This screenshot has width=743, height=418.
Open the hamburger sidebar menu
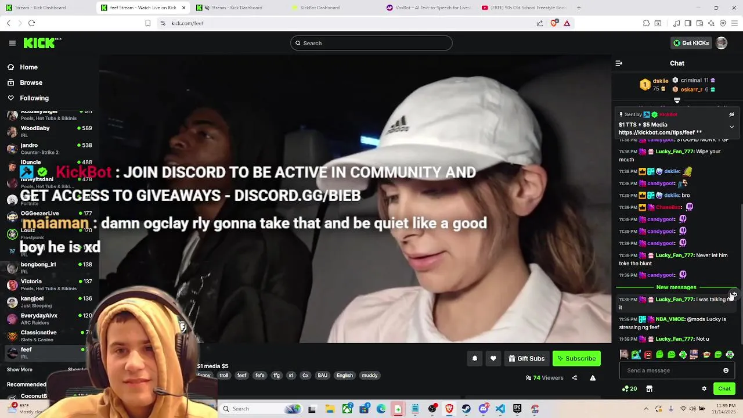[12, 43]
